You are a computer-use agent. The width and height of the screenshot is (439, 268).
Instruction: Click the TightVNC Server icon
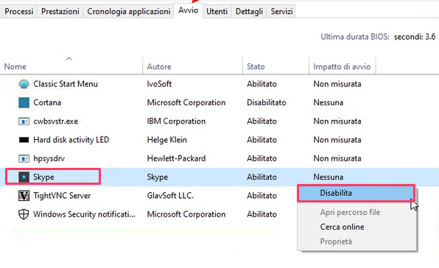(x=24, y=196)
